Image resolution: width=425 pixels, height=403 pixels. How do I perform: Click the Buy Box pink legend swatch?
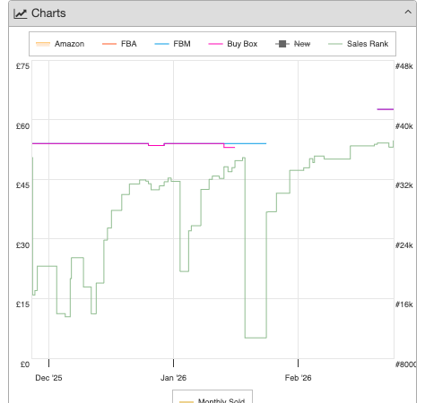[215, 44]
